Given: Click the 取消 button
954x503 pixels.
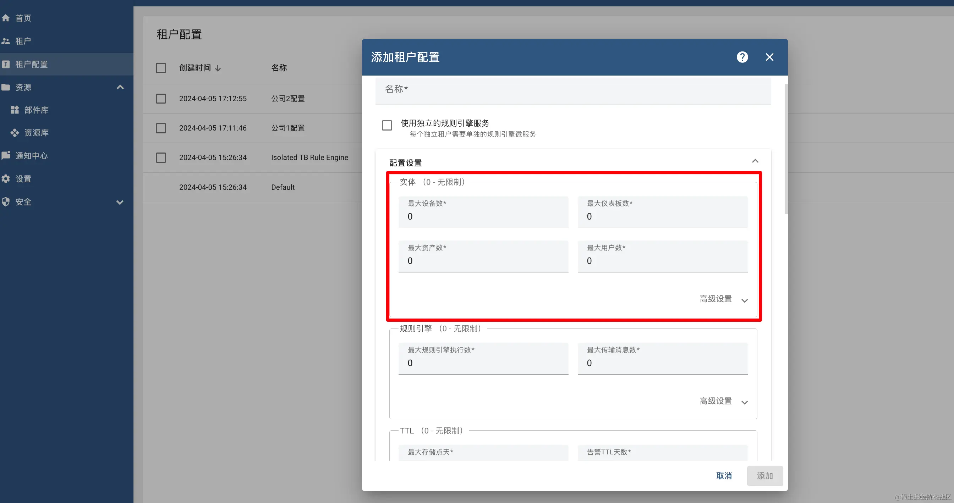Looking at the screenshot, I should point(724,476).
